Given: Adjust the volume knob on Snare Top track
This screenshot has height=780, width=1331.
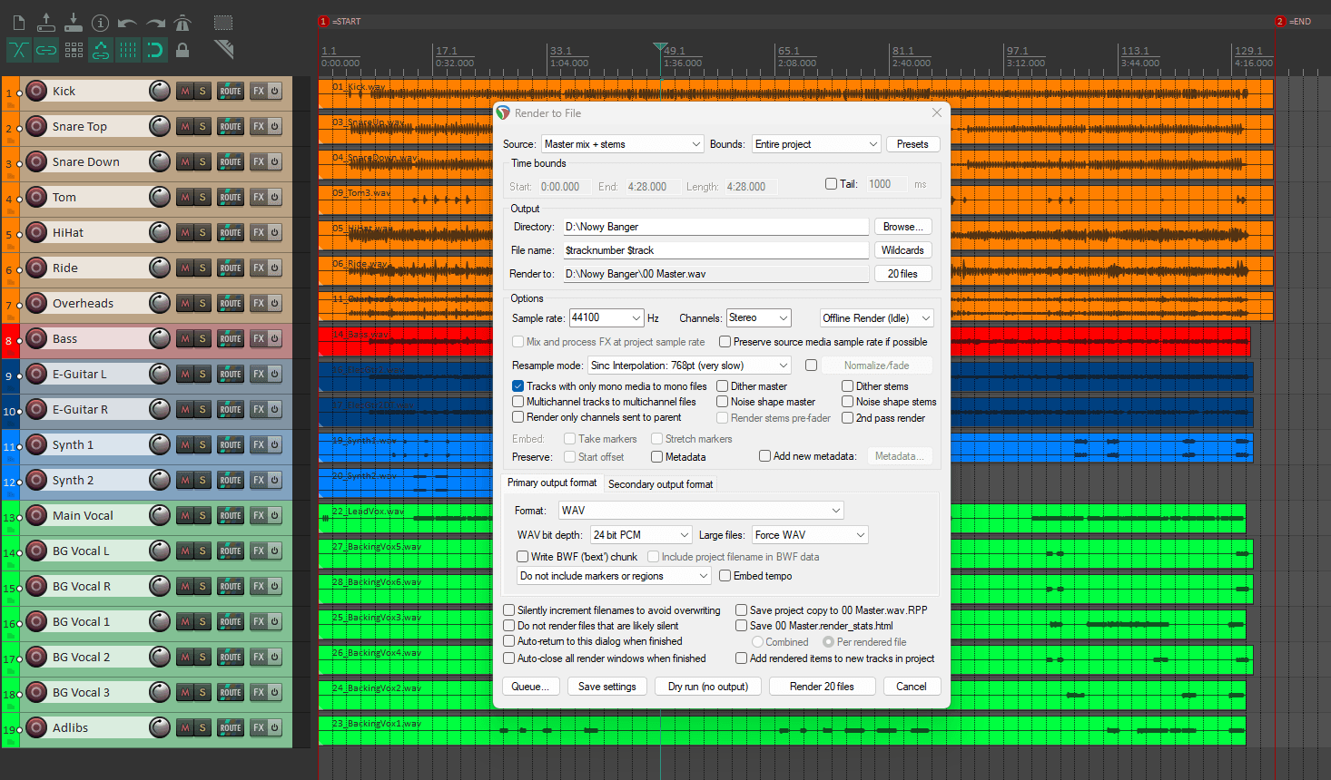Looking at the screenshot, I should [x=159, y=126].
